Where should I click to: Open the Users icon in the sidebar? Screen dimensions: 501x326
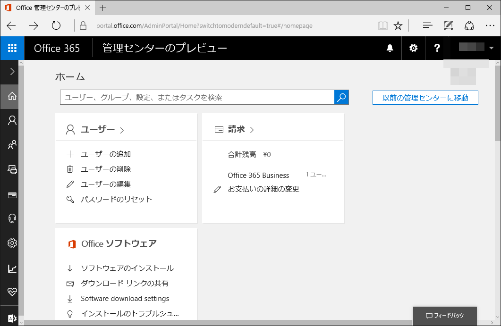pos(12,120)
